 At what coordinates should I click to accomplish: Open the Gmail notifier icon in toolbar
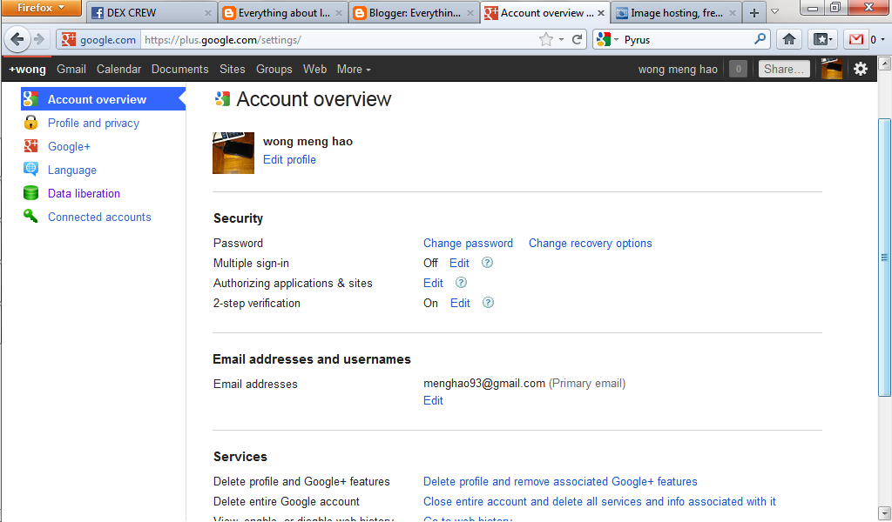pos(856,39)
